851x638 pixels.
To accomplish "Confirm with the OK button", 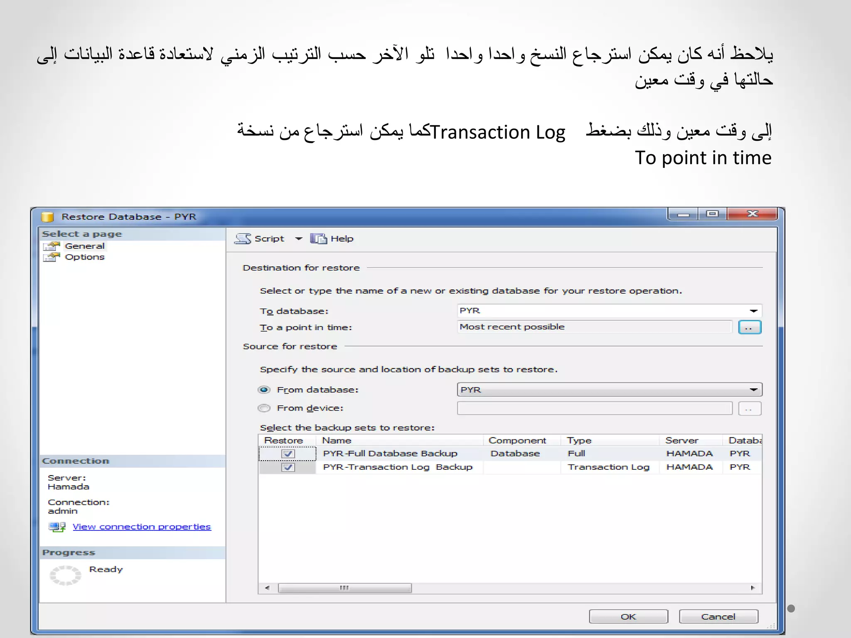I will (628, 617).
